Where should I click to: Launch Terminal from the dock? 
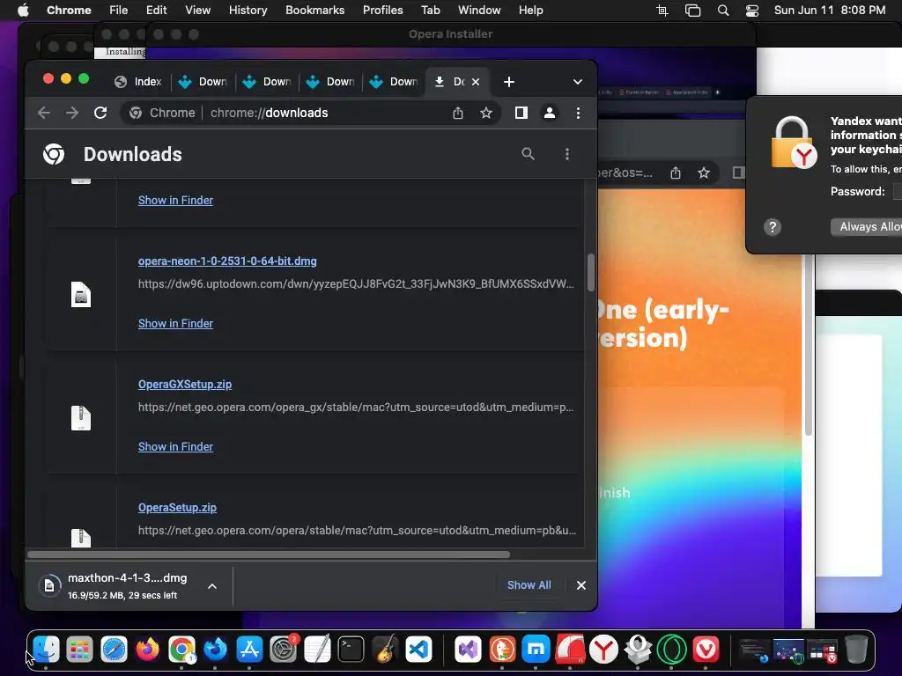(x=351, y=650)
